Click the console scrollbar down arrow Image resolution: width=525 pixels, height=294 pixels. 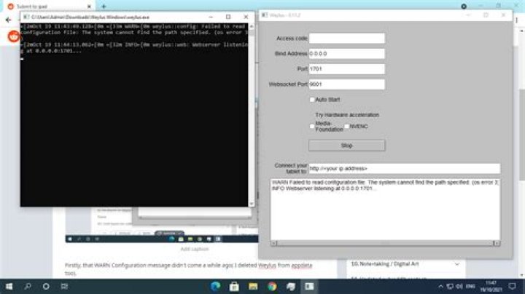[252, 203]
